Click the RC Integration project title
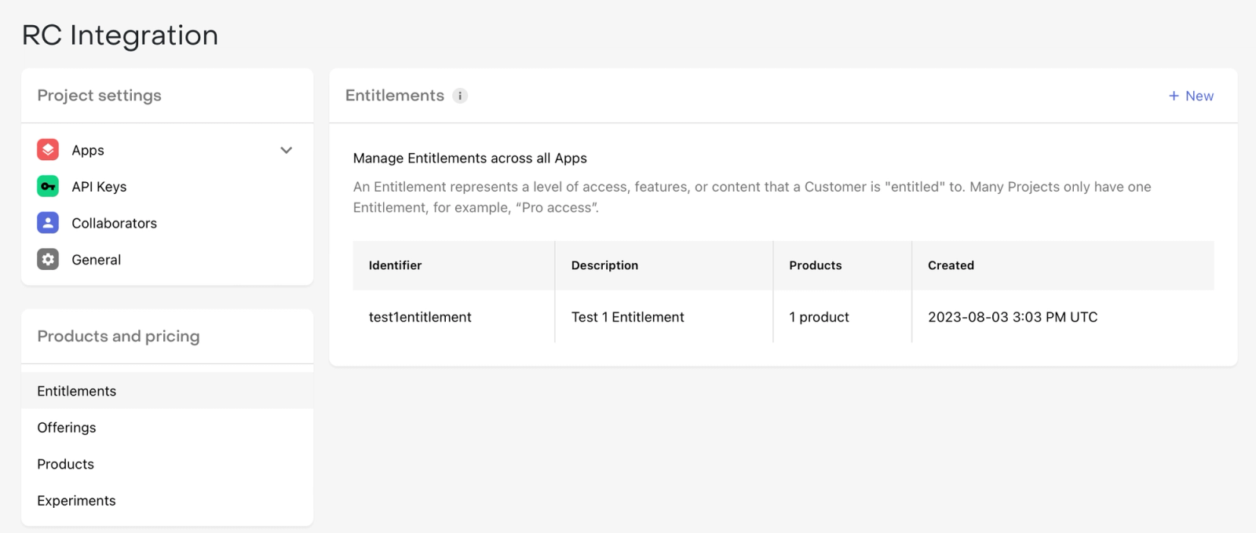Image resolution: width=1256 pixels, height=533 pixels. tap(120, 35)
